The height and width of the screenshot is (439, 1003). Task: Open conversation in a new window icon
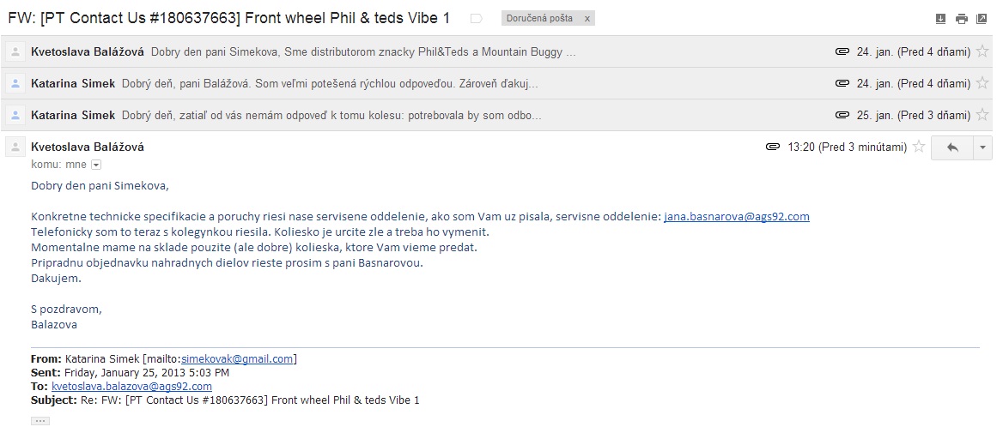(982, 19)
